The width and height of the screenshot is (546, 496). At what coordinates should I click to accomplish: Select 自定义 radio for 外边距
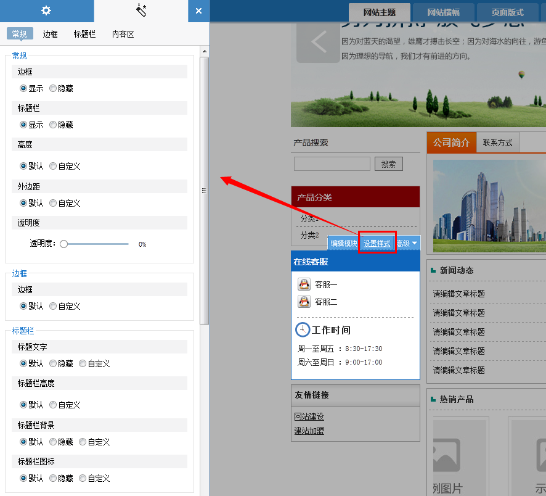[53, 203]
